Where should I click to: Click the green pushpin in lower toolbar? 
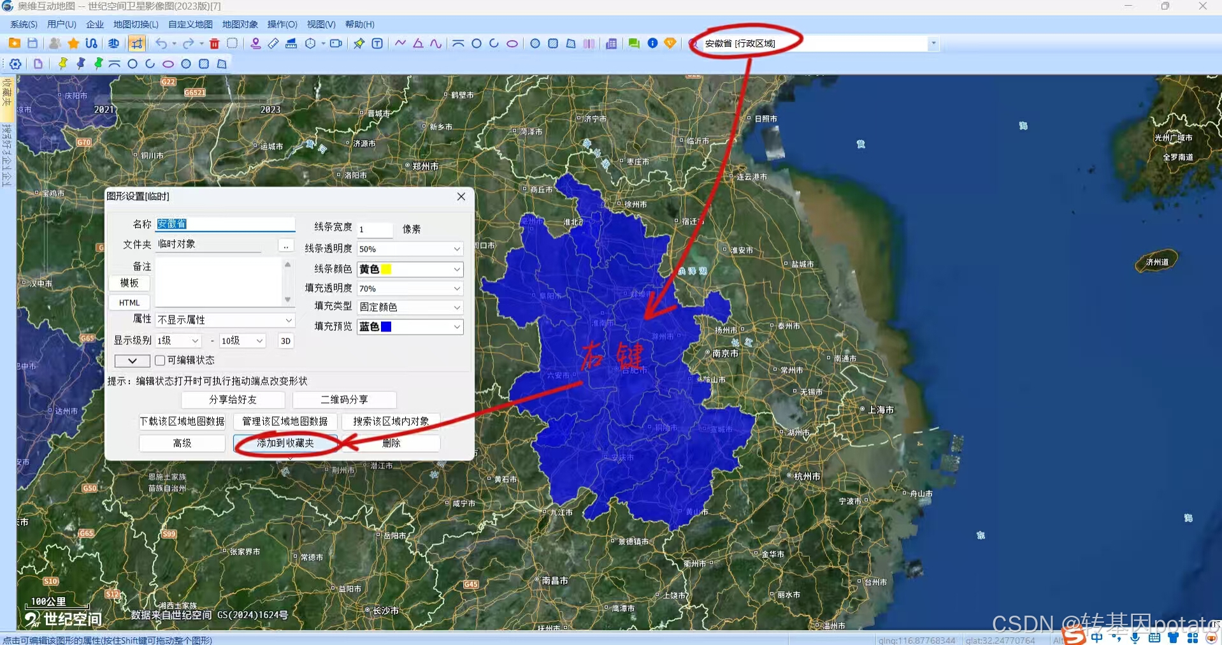(x=98, y=64)
